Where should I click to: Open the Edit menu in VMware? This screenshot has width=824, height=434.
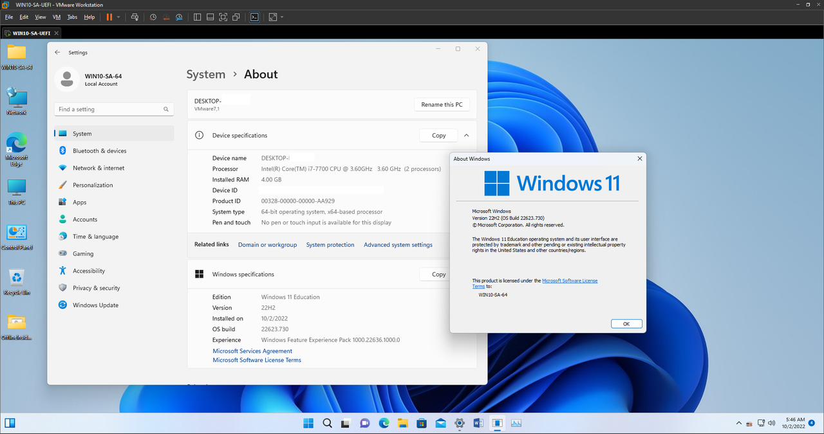coord(24,17)
